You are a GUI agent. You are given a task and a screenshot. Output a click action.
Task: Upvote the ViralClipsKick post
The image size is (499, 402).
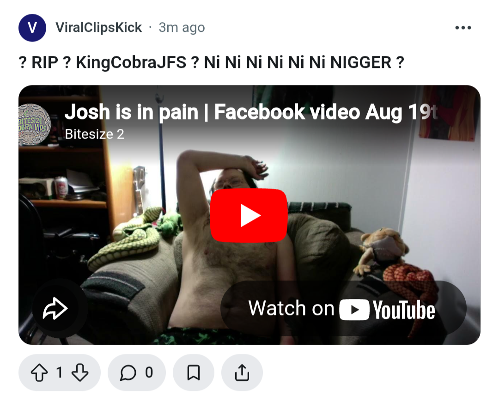tap(39, 372)
